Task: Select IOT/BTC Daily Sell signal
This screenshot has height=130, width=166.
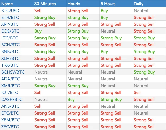Action: coord(137,93)
